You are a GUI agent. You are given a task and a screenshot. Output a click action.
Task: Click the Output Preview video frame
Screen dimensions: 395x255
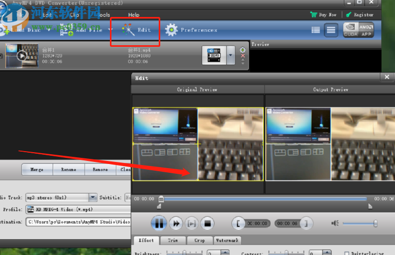pyautogui.click(x=330, y=144)
